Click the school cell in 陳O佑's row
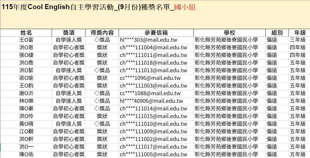This screenshot has width=310, height=158. coord(230,154)
